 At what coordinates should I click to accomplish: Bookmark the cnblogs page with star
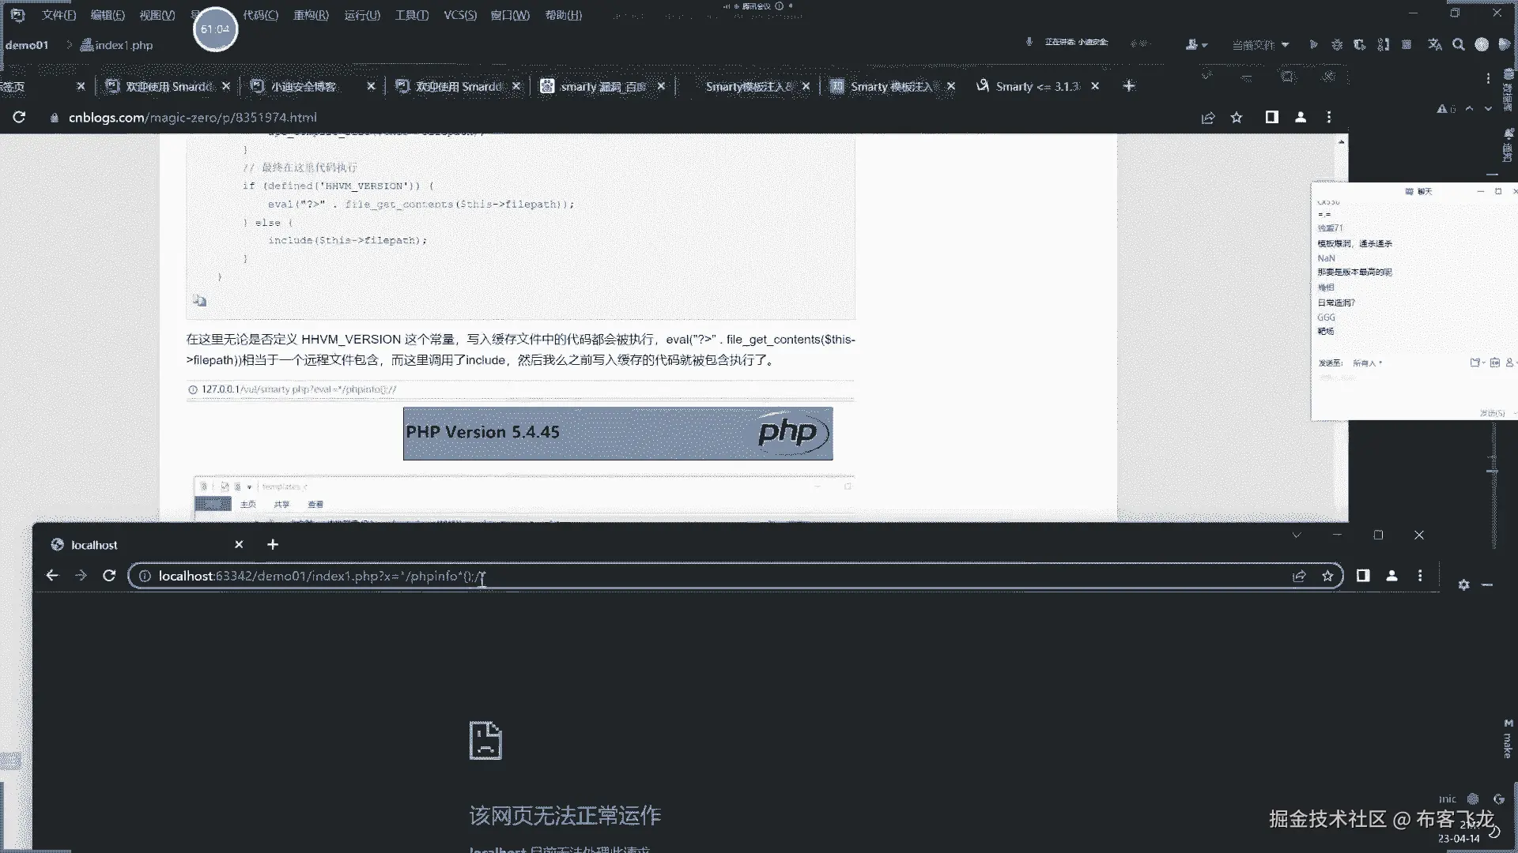coord(1237,118)
